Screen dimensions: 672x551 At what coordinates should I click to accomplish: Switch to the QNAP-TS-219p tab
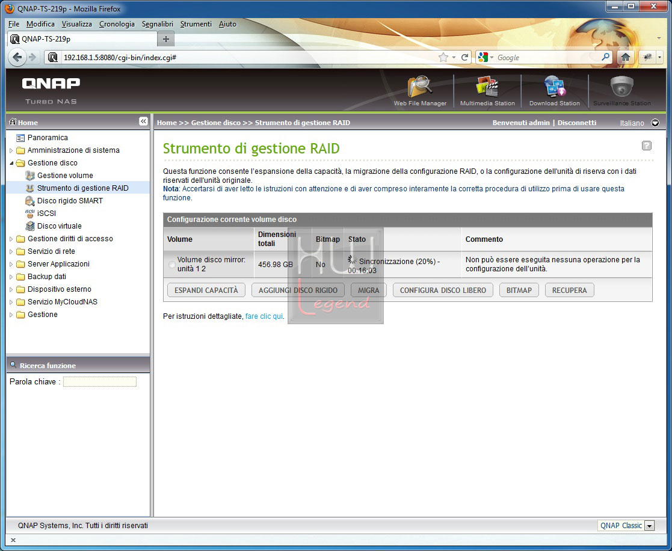click(82, 39)
